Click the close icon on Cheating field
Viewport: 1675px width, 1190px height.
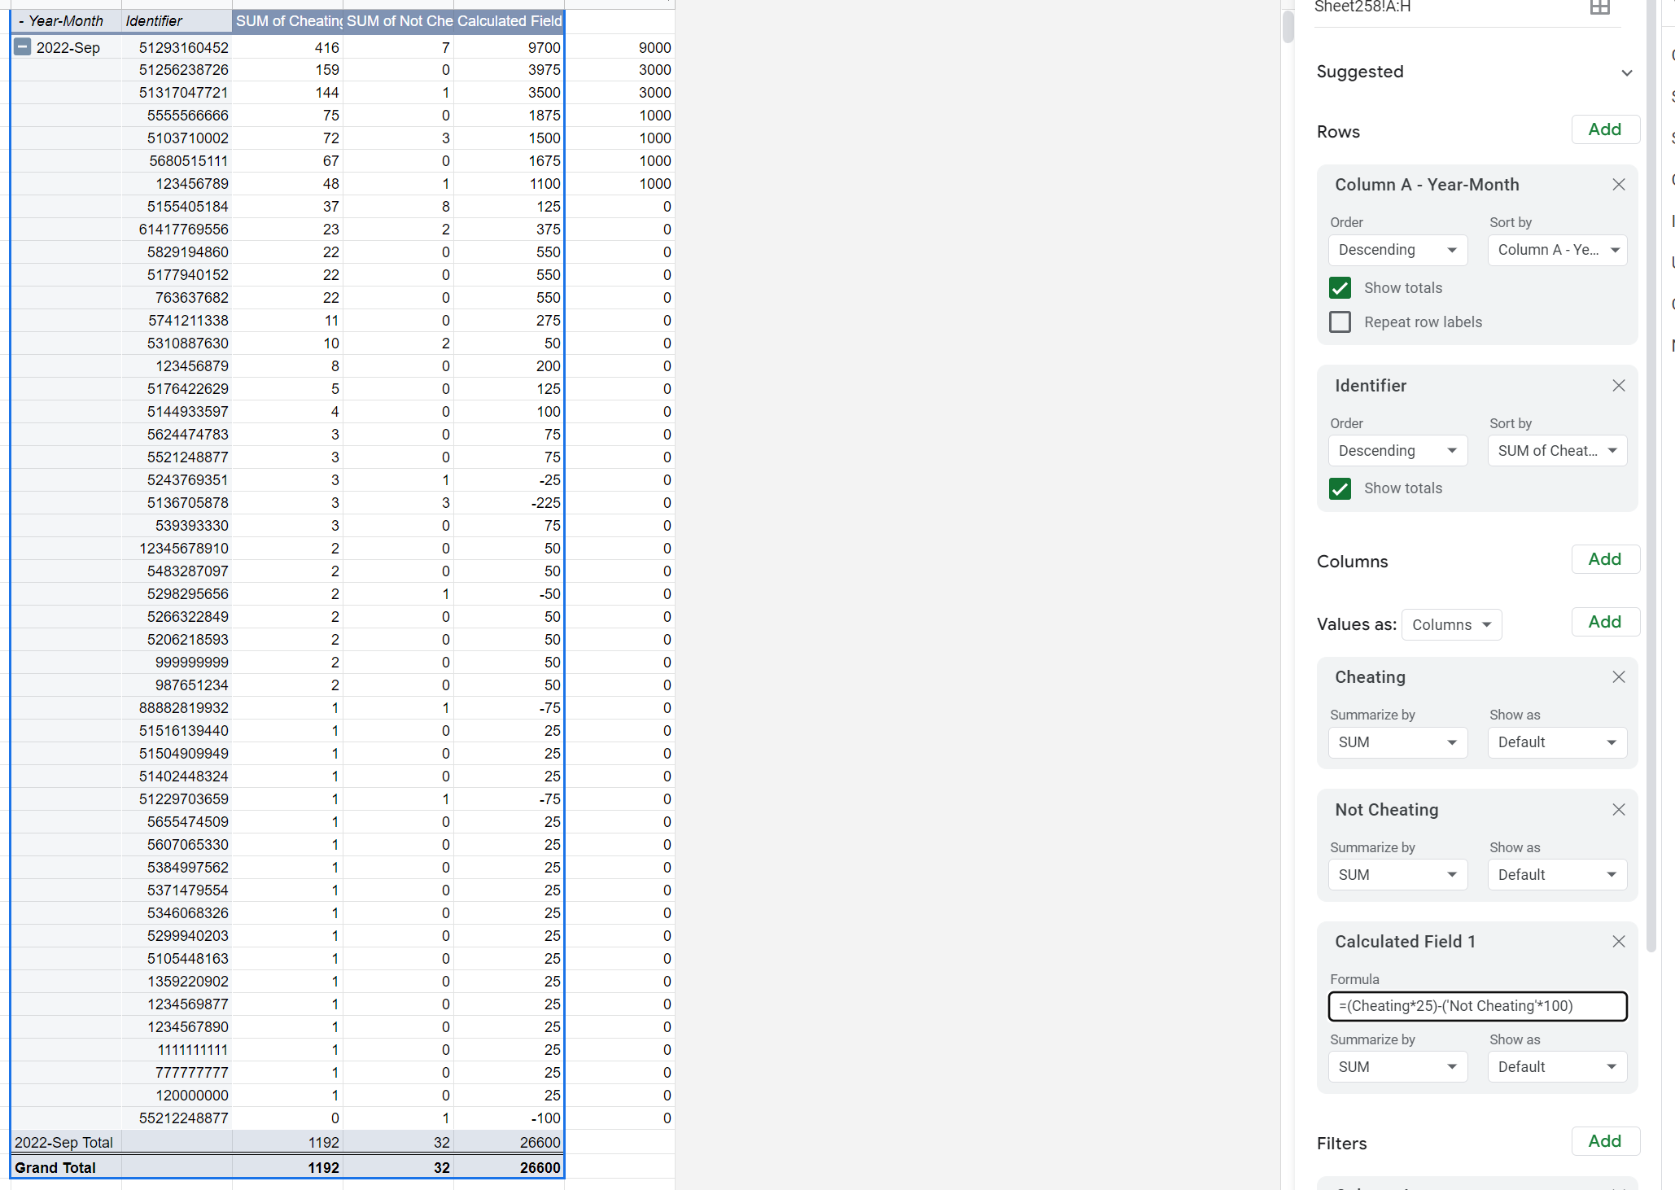pos(1618,677)
